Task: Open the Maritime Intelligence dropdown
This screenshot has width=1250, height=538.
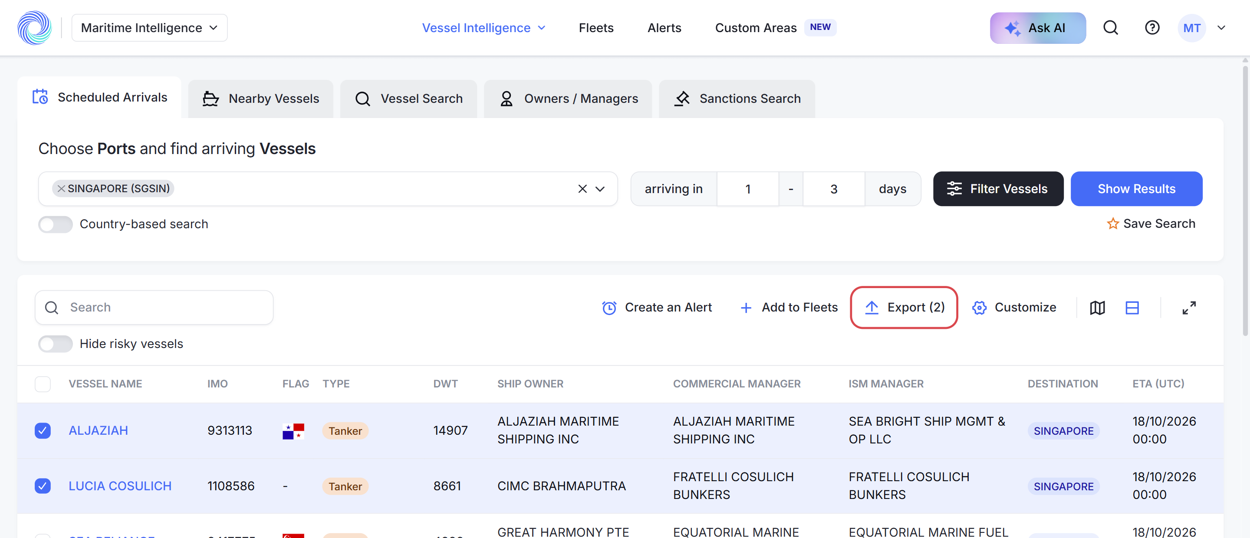Action: (149, 28)
